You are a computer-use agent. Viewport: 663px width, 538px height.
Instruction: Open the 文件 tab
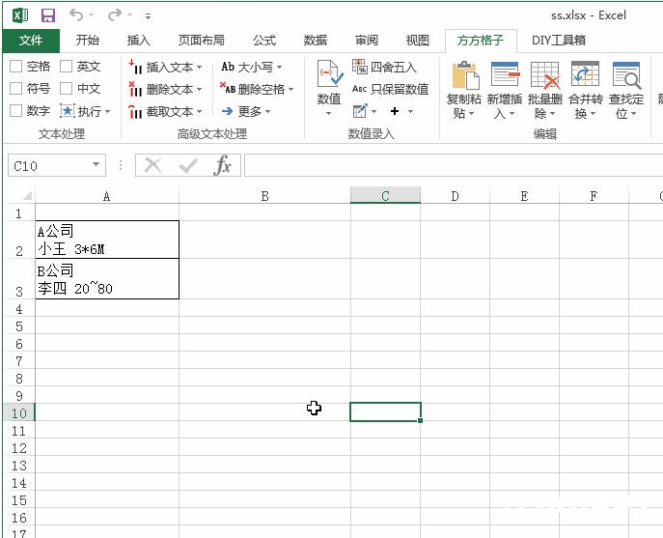point(31,41)
